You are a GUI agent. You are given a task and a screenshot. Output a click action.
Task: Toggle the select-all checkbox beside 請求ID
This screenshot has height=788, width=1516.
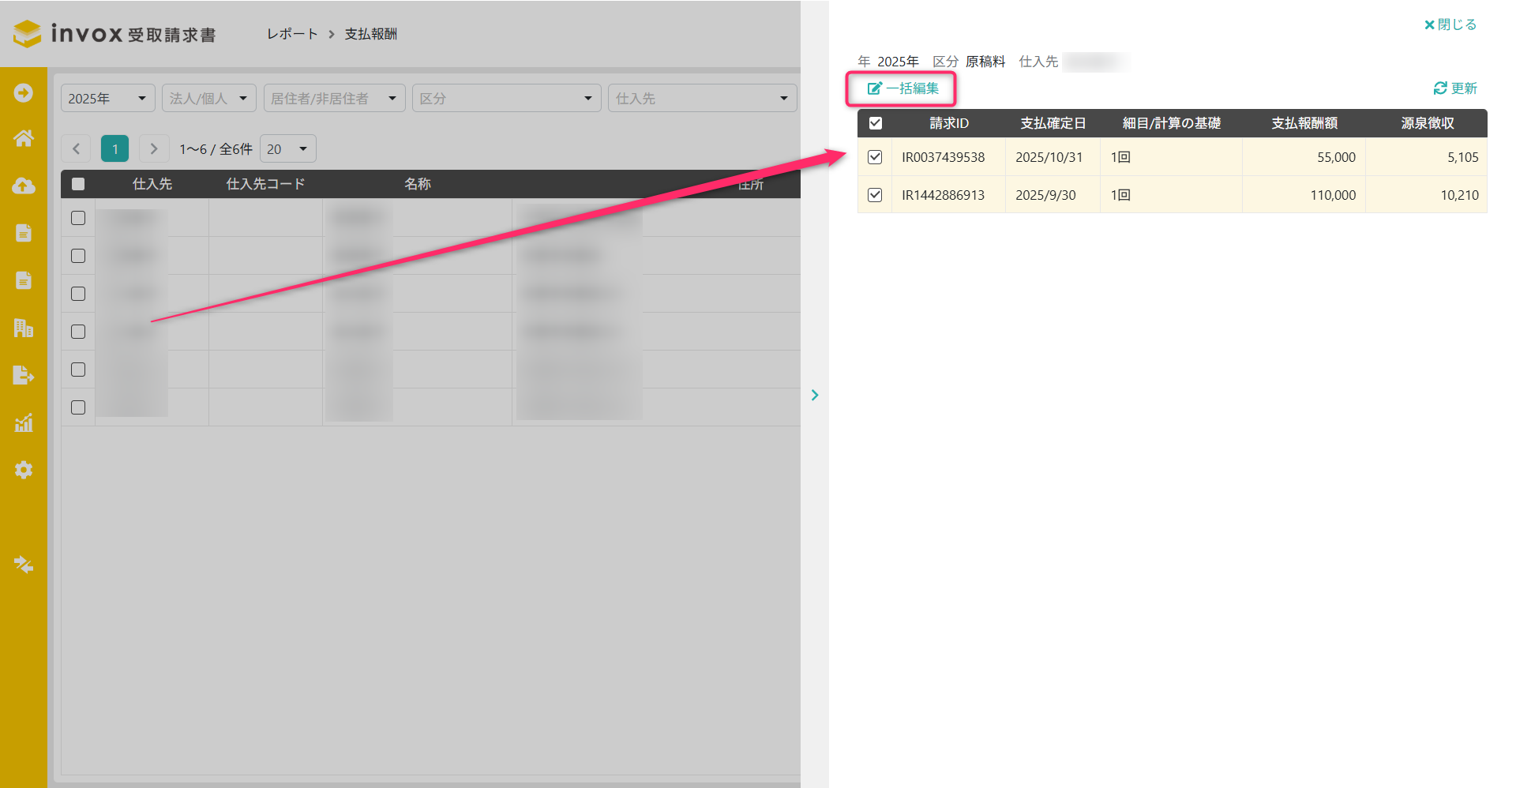(x=875, y=123)
